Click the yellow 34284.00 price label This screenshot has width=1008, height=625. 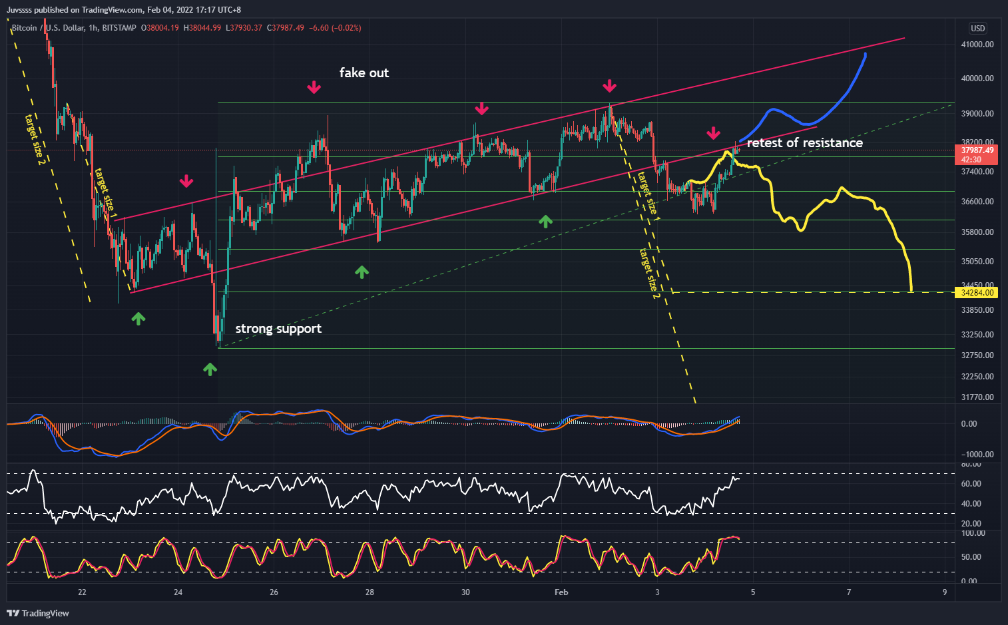(x=977, y=292)
